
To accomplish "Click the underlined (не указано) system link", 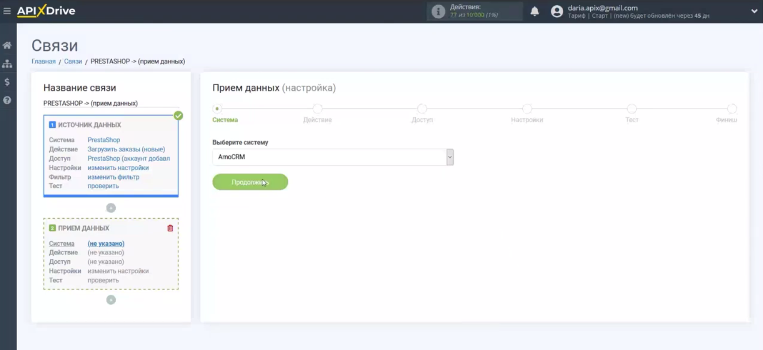I will click(x=106, y=243).
